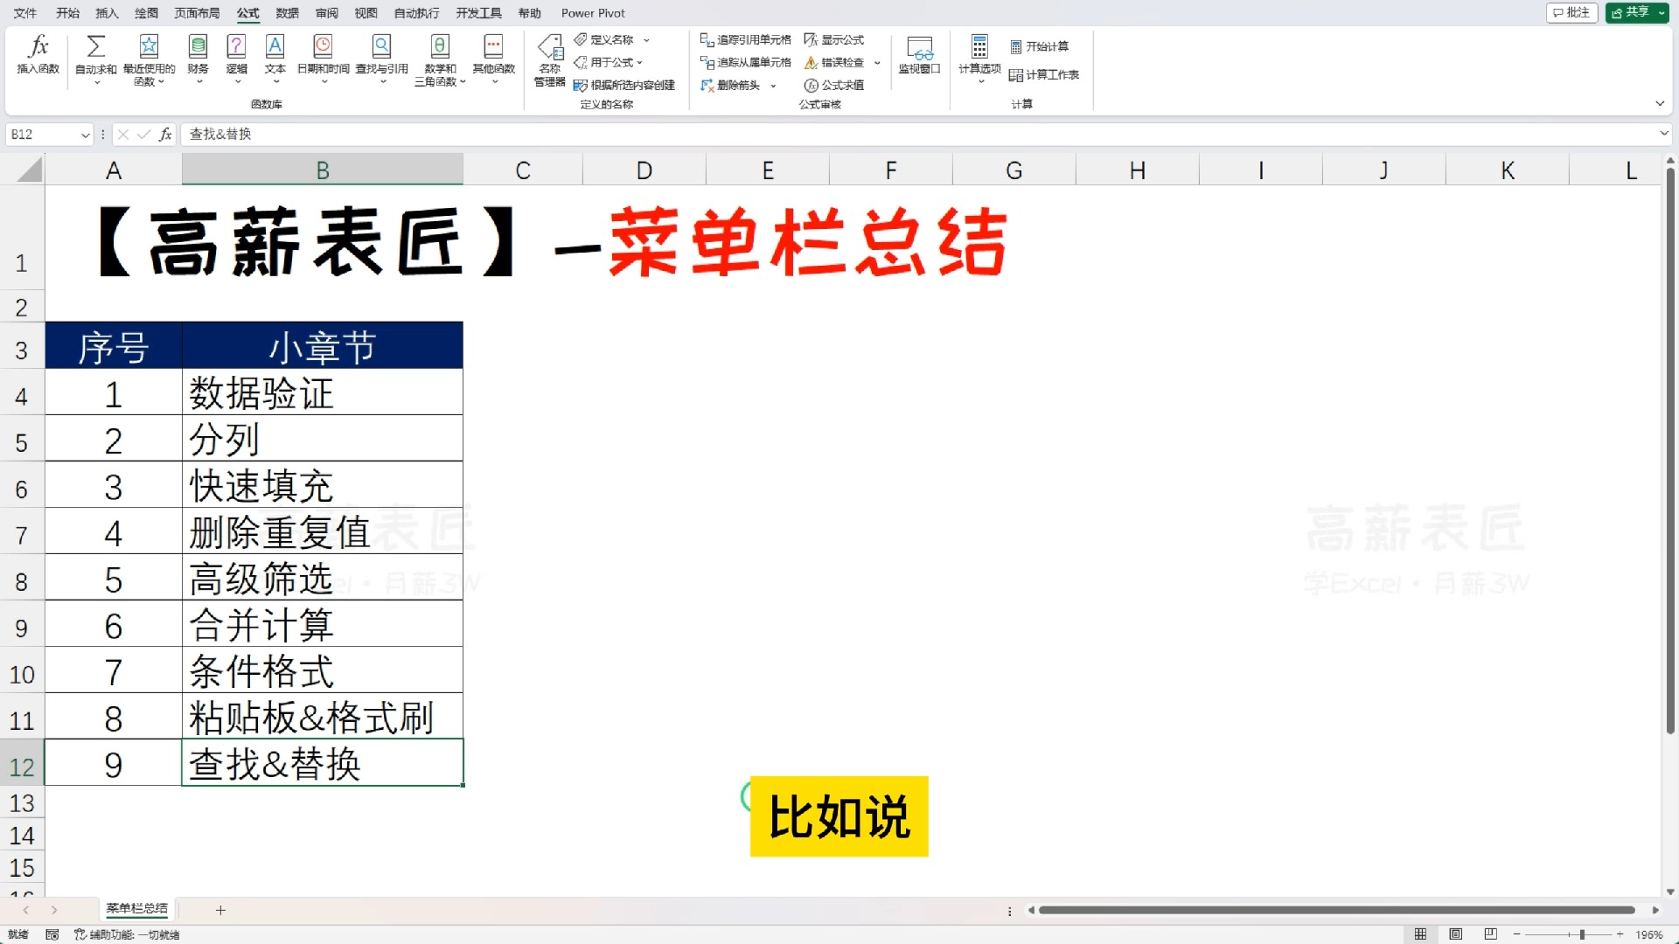The image size is (1679, 944).
Task: Click the formula bar cancel X icon
Action: pyautogui.click(x=123, y=134)
